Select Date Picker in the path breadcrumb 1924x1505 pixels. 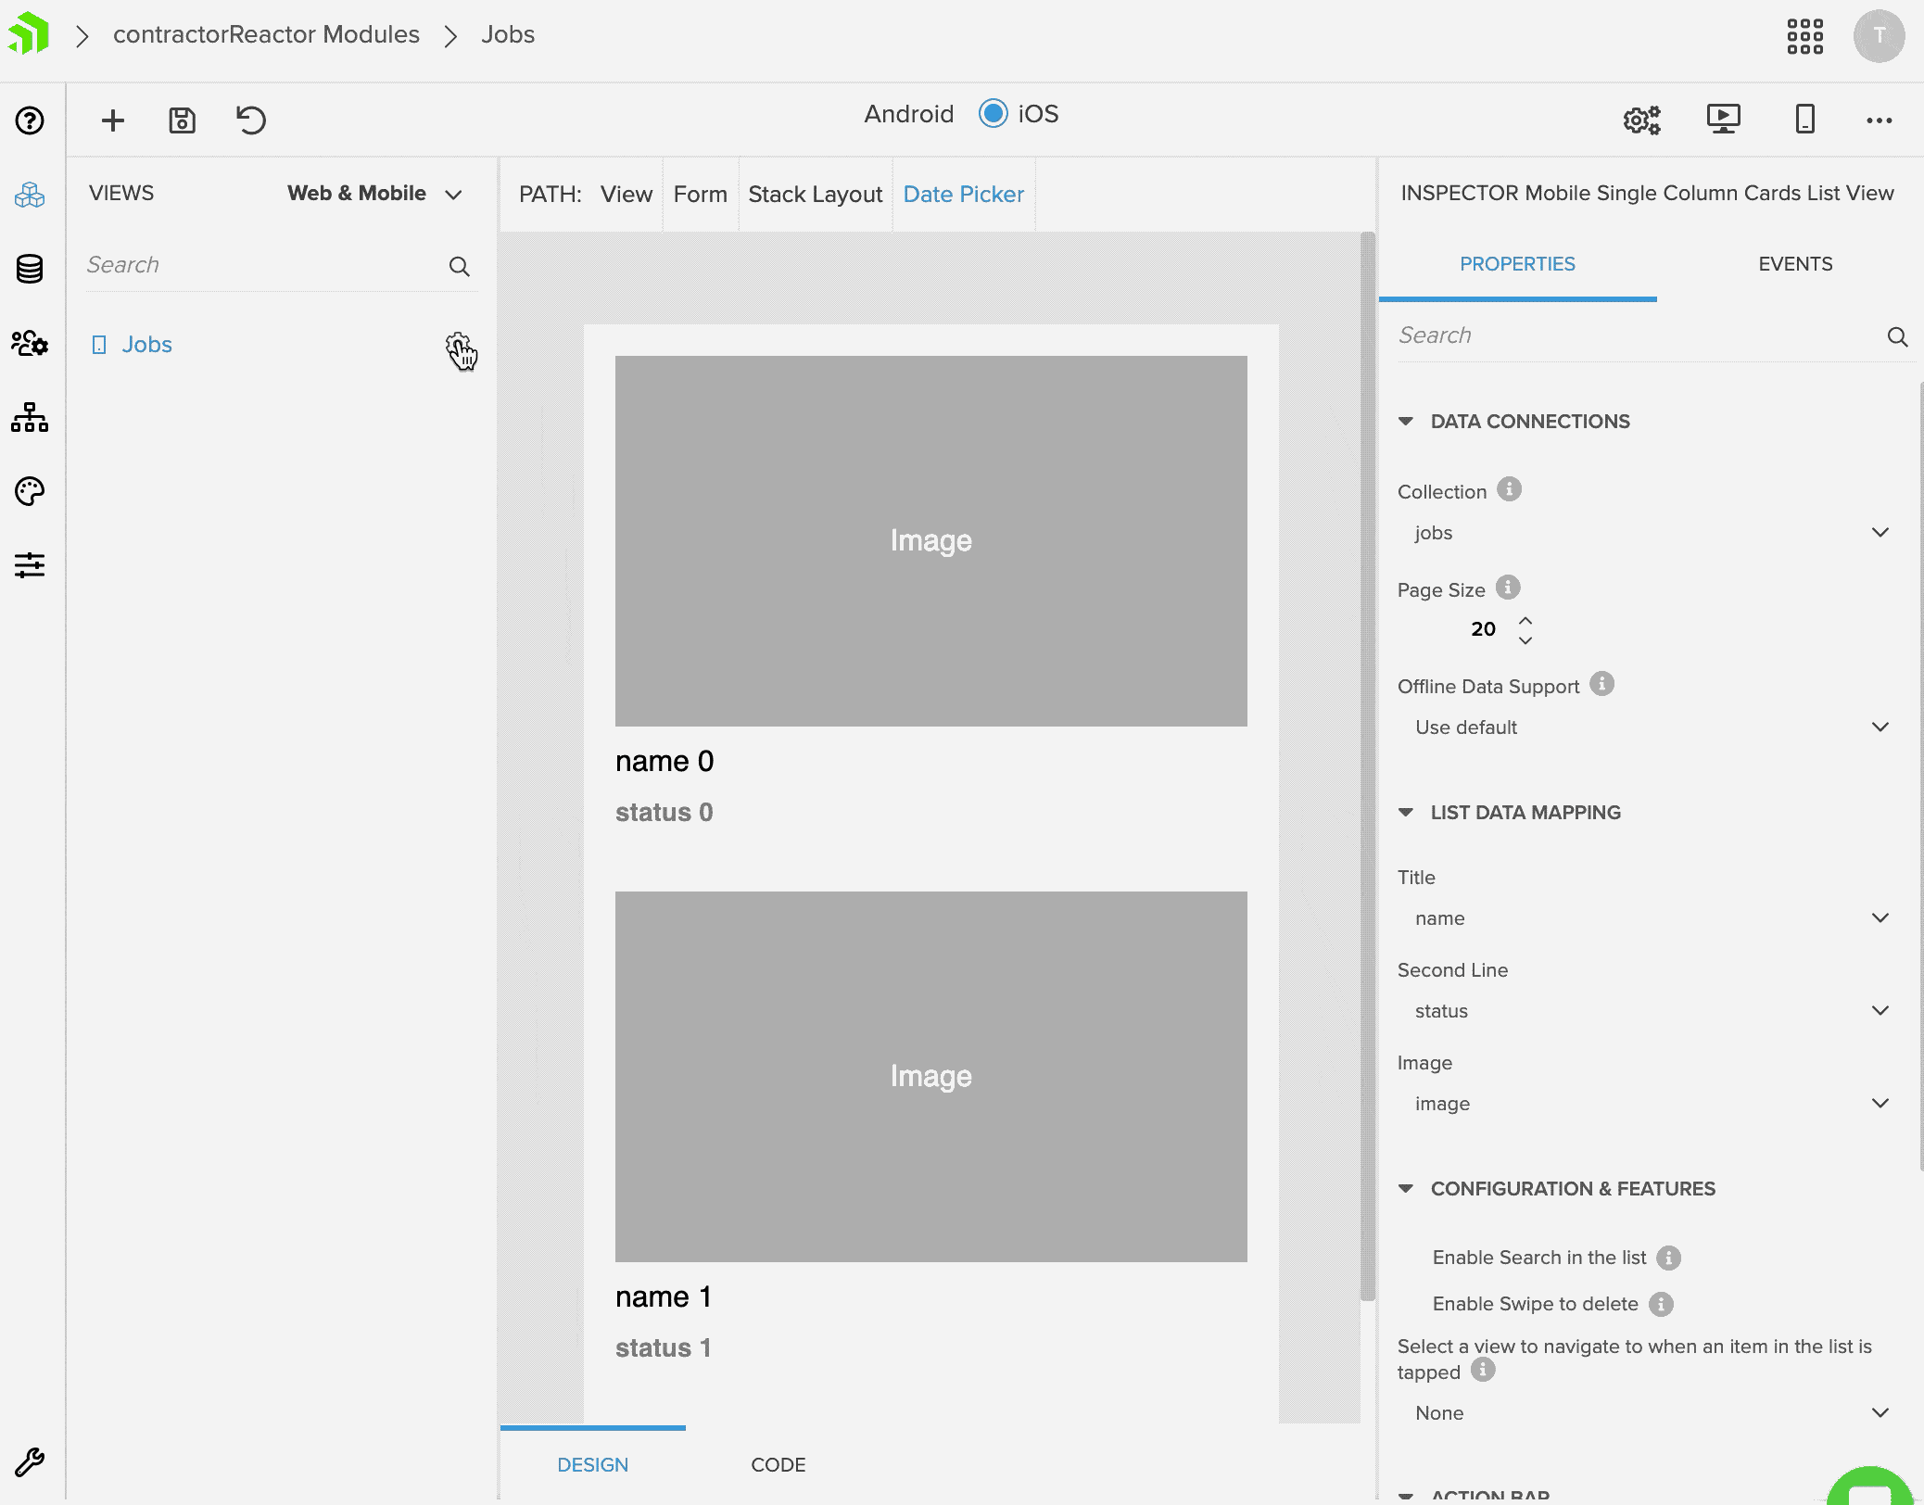coord(963,194)
